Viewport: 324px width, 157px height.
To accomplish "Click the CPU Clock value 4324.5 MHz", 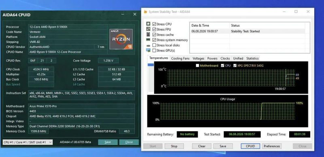I will click(x=41, y=69).
